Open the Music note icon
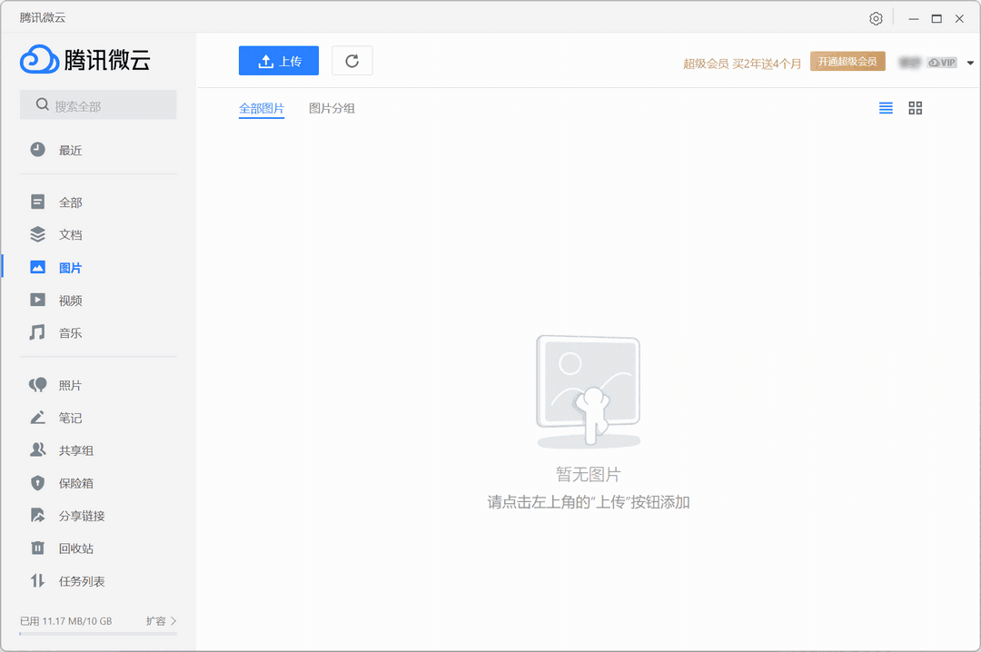 pos(37,332)
